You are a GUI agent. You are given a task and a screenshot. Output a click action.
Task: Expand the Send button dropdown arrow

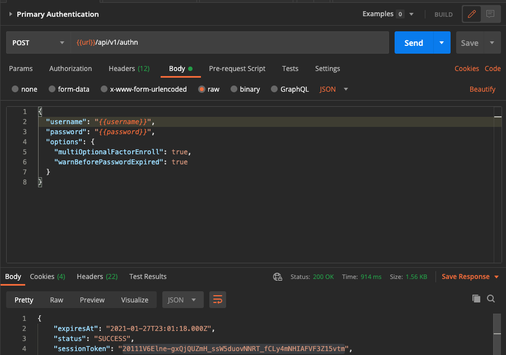tap(442, 43)
